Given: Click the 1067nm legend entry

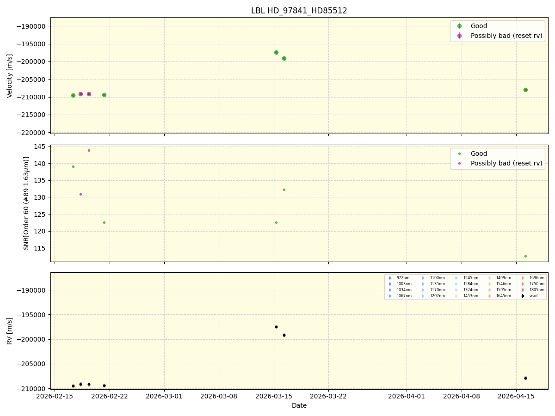Looking at the screenshot, I should click(x=400, y=296).
